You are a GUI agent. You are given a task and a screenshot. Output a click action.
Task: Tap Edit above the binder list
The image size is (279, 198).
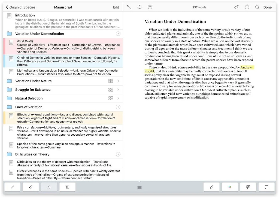pyautogui.click(x=116, y=7)
